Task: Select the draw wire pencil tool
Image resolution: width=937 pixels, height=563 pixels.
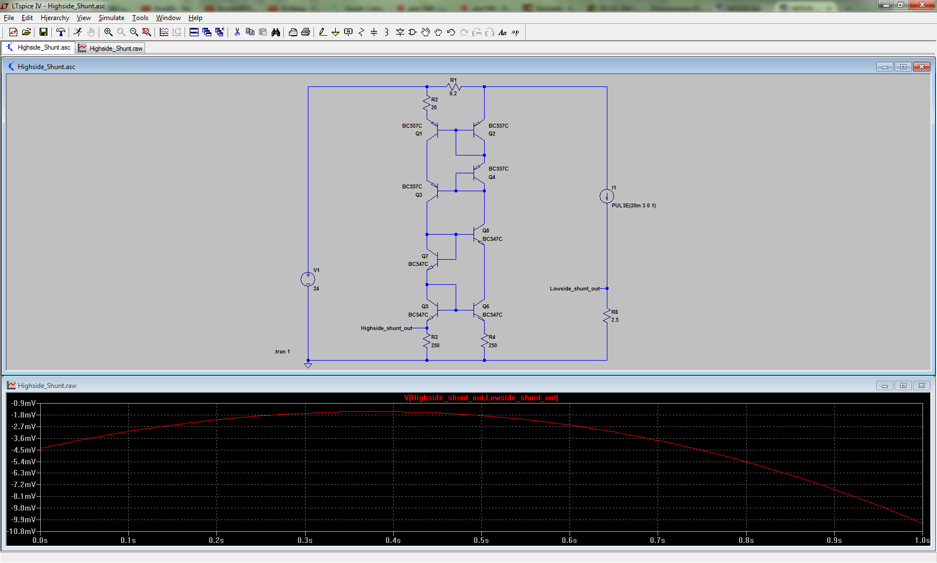Action: 323,32
